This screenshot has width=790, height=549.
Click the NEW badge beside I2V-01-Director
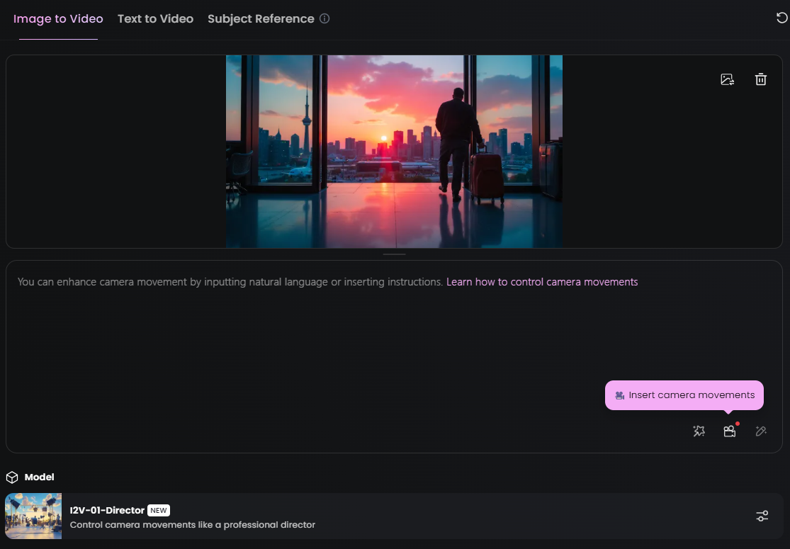(x=159, y=510)
